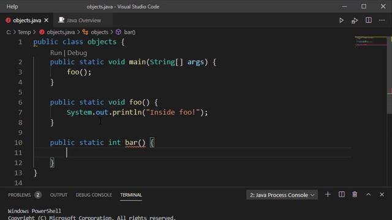Click the Temp folder breadcrumb
This screenshot has width=392, height=220.
click(24, 32)
